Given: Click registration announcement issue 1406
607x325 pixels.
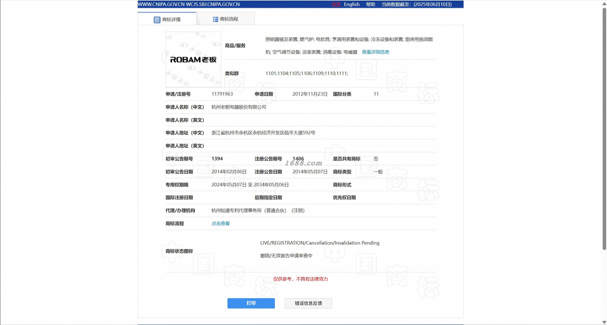Looking at the screenshot, I should (x=298, y=159).
